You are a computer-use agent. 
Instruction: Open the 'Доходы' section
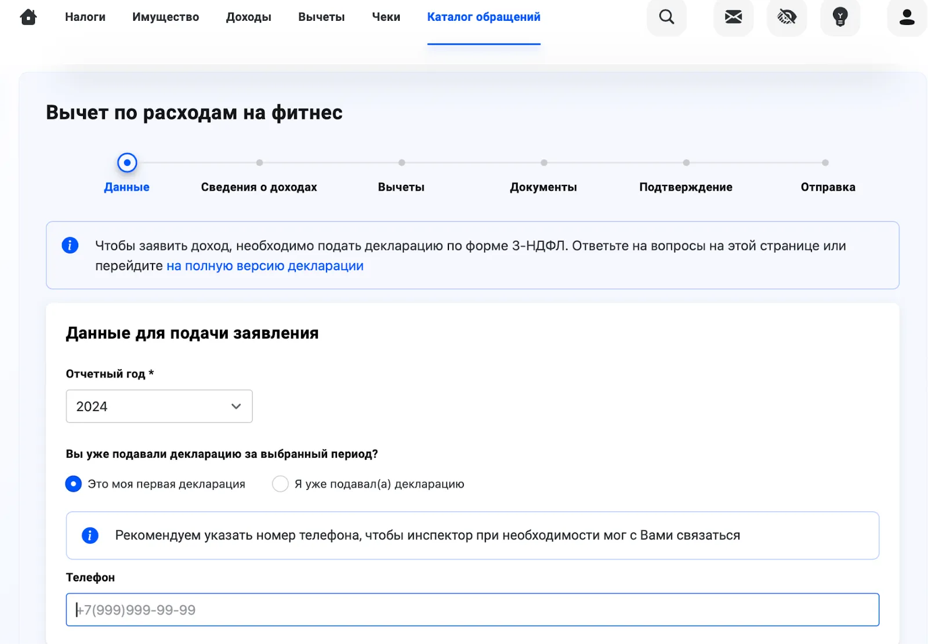tap(248, 17)
